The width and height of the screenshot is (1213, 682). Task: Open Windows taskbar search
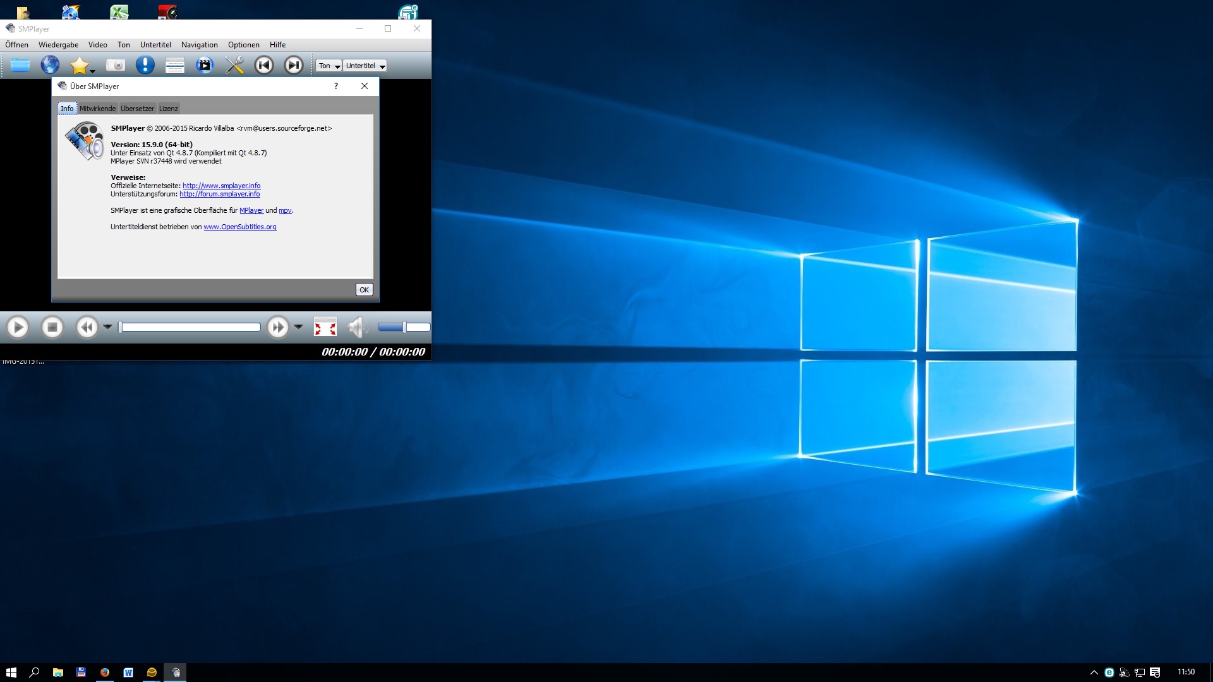coord(35,673)
